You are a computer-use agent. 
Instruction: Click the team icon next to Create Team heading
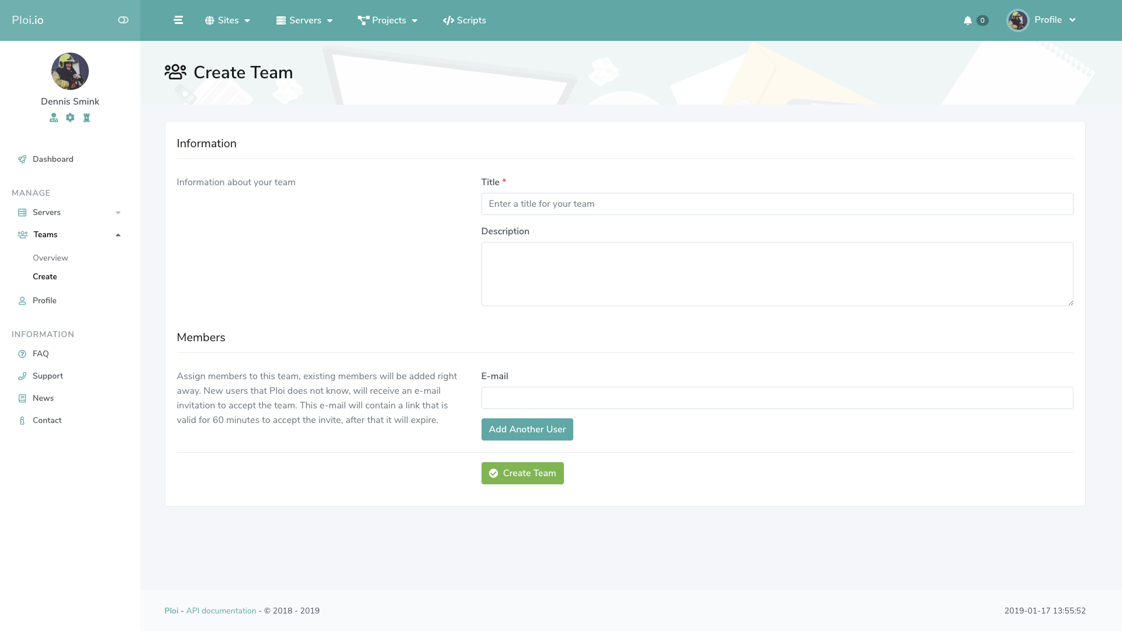pyautogui.click(x=175, y=72)
